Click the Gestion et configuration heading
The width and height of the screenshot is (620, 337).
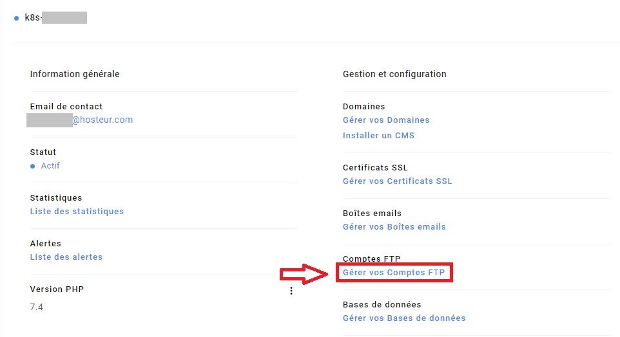[394, 74]
